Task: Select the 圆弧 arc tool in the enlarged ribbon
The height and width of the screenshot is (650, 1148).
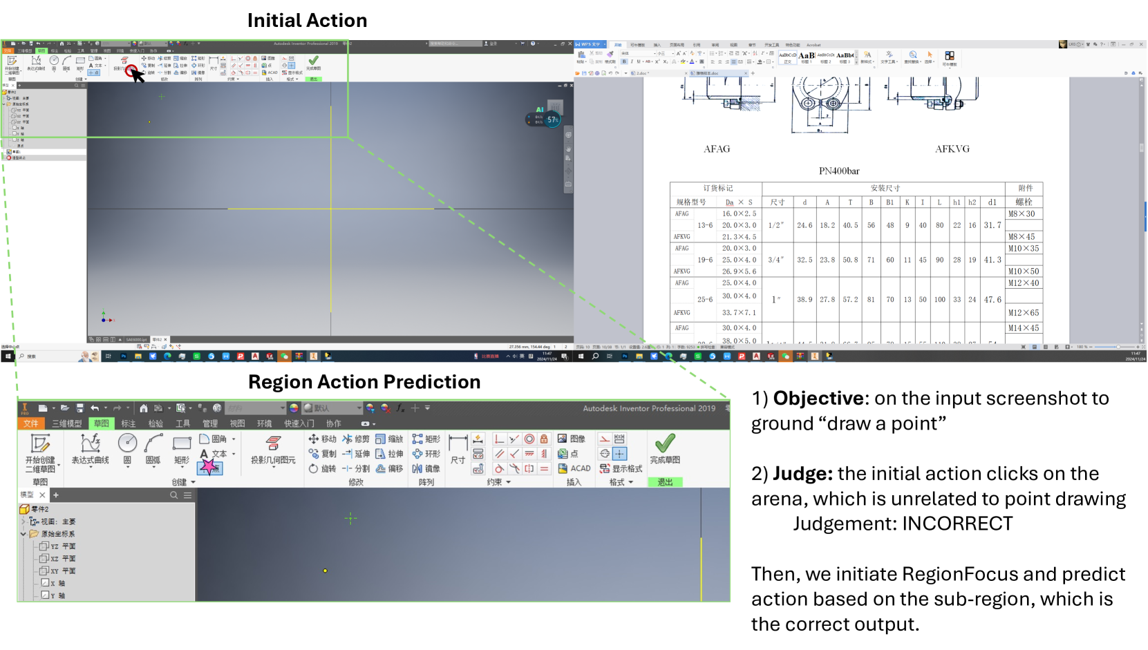Action: pos(153,450)
